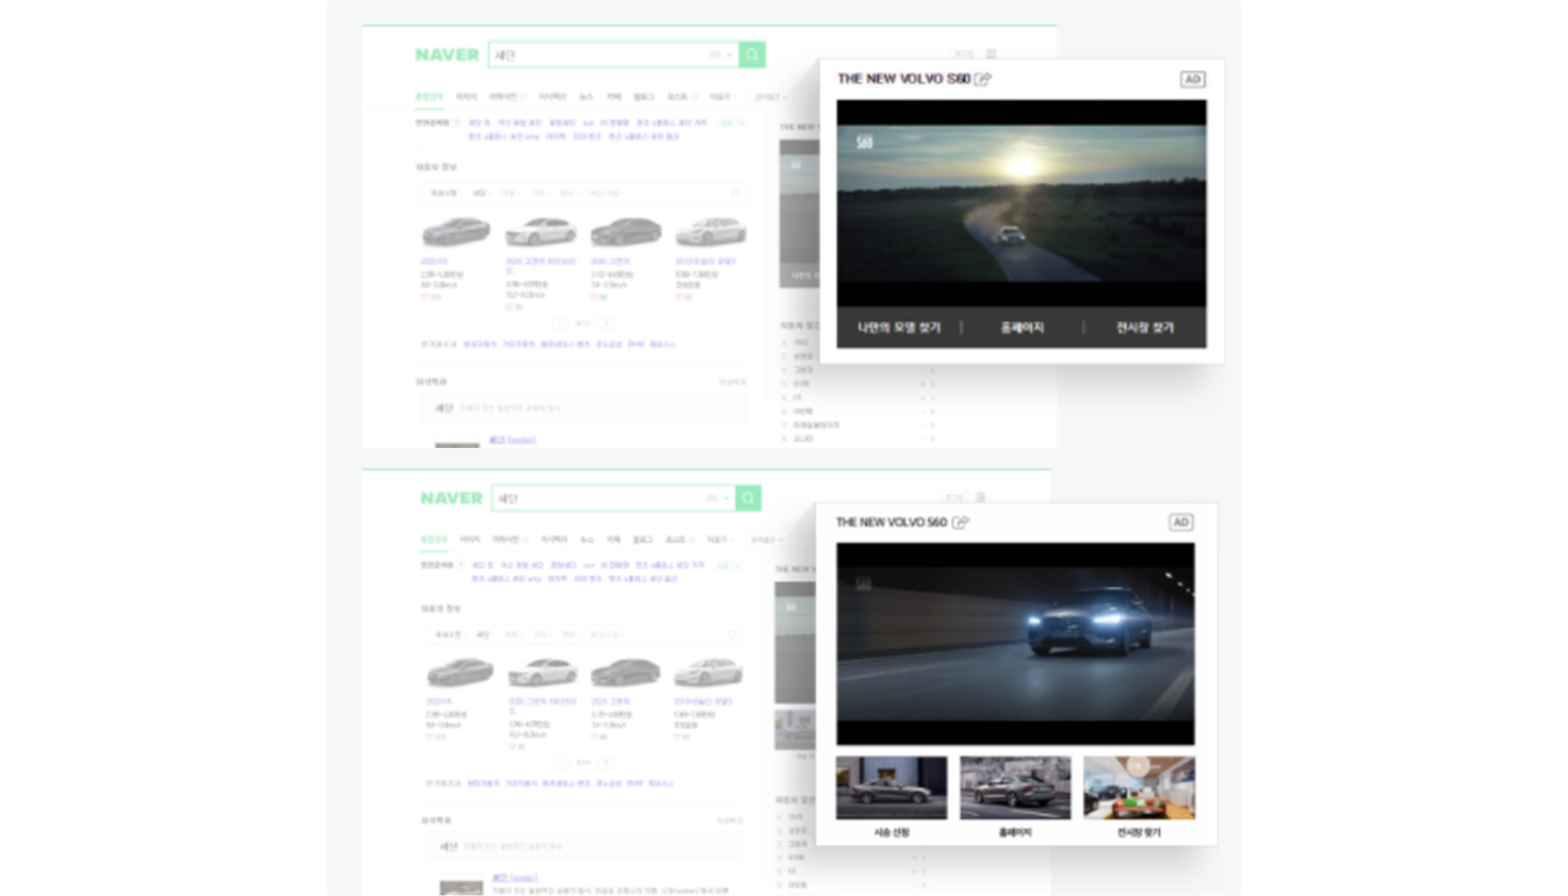Click 전시장 찾기 in the dark bar under sunset video
This screenshot has width=1568, height=896.
[x=1145, y=327]
